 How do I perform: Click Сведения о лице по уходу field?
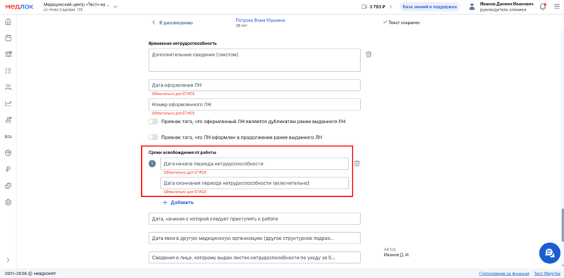[x=255, y=258]
